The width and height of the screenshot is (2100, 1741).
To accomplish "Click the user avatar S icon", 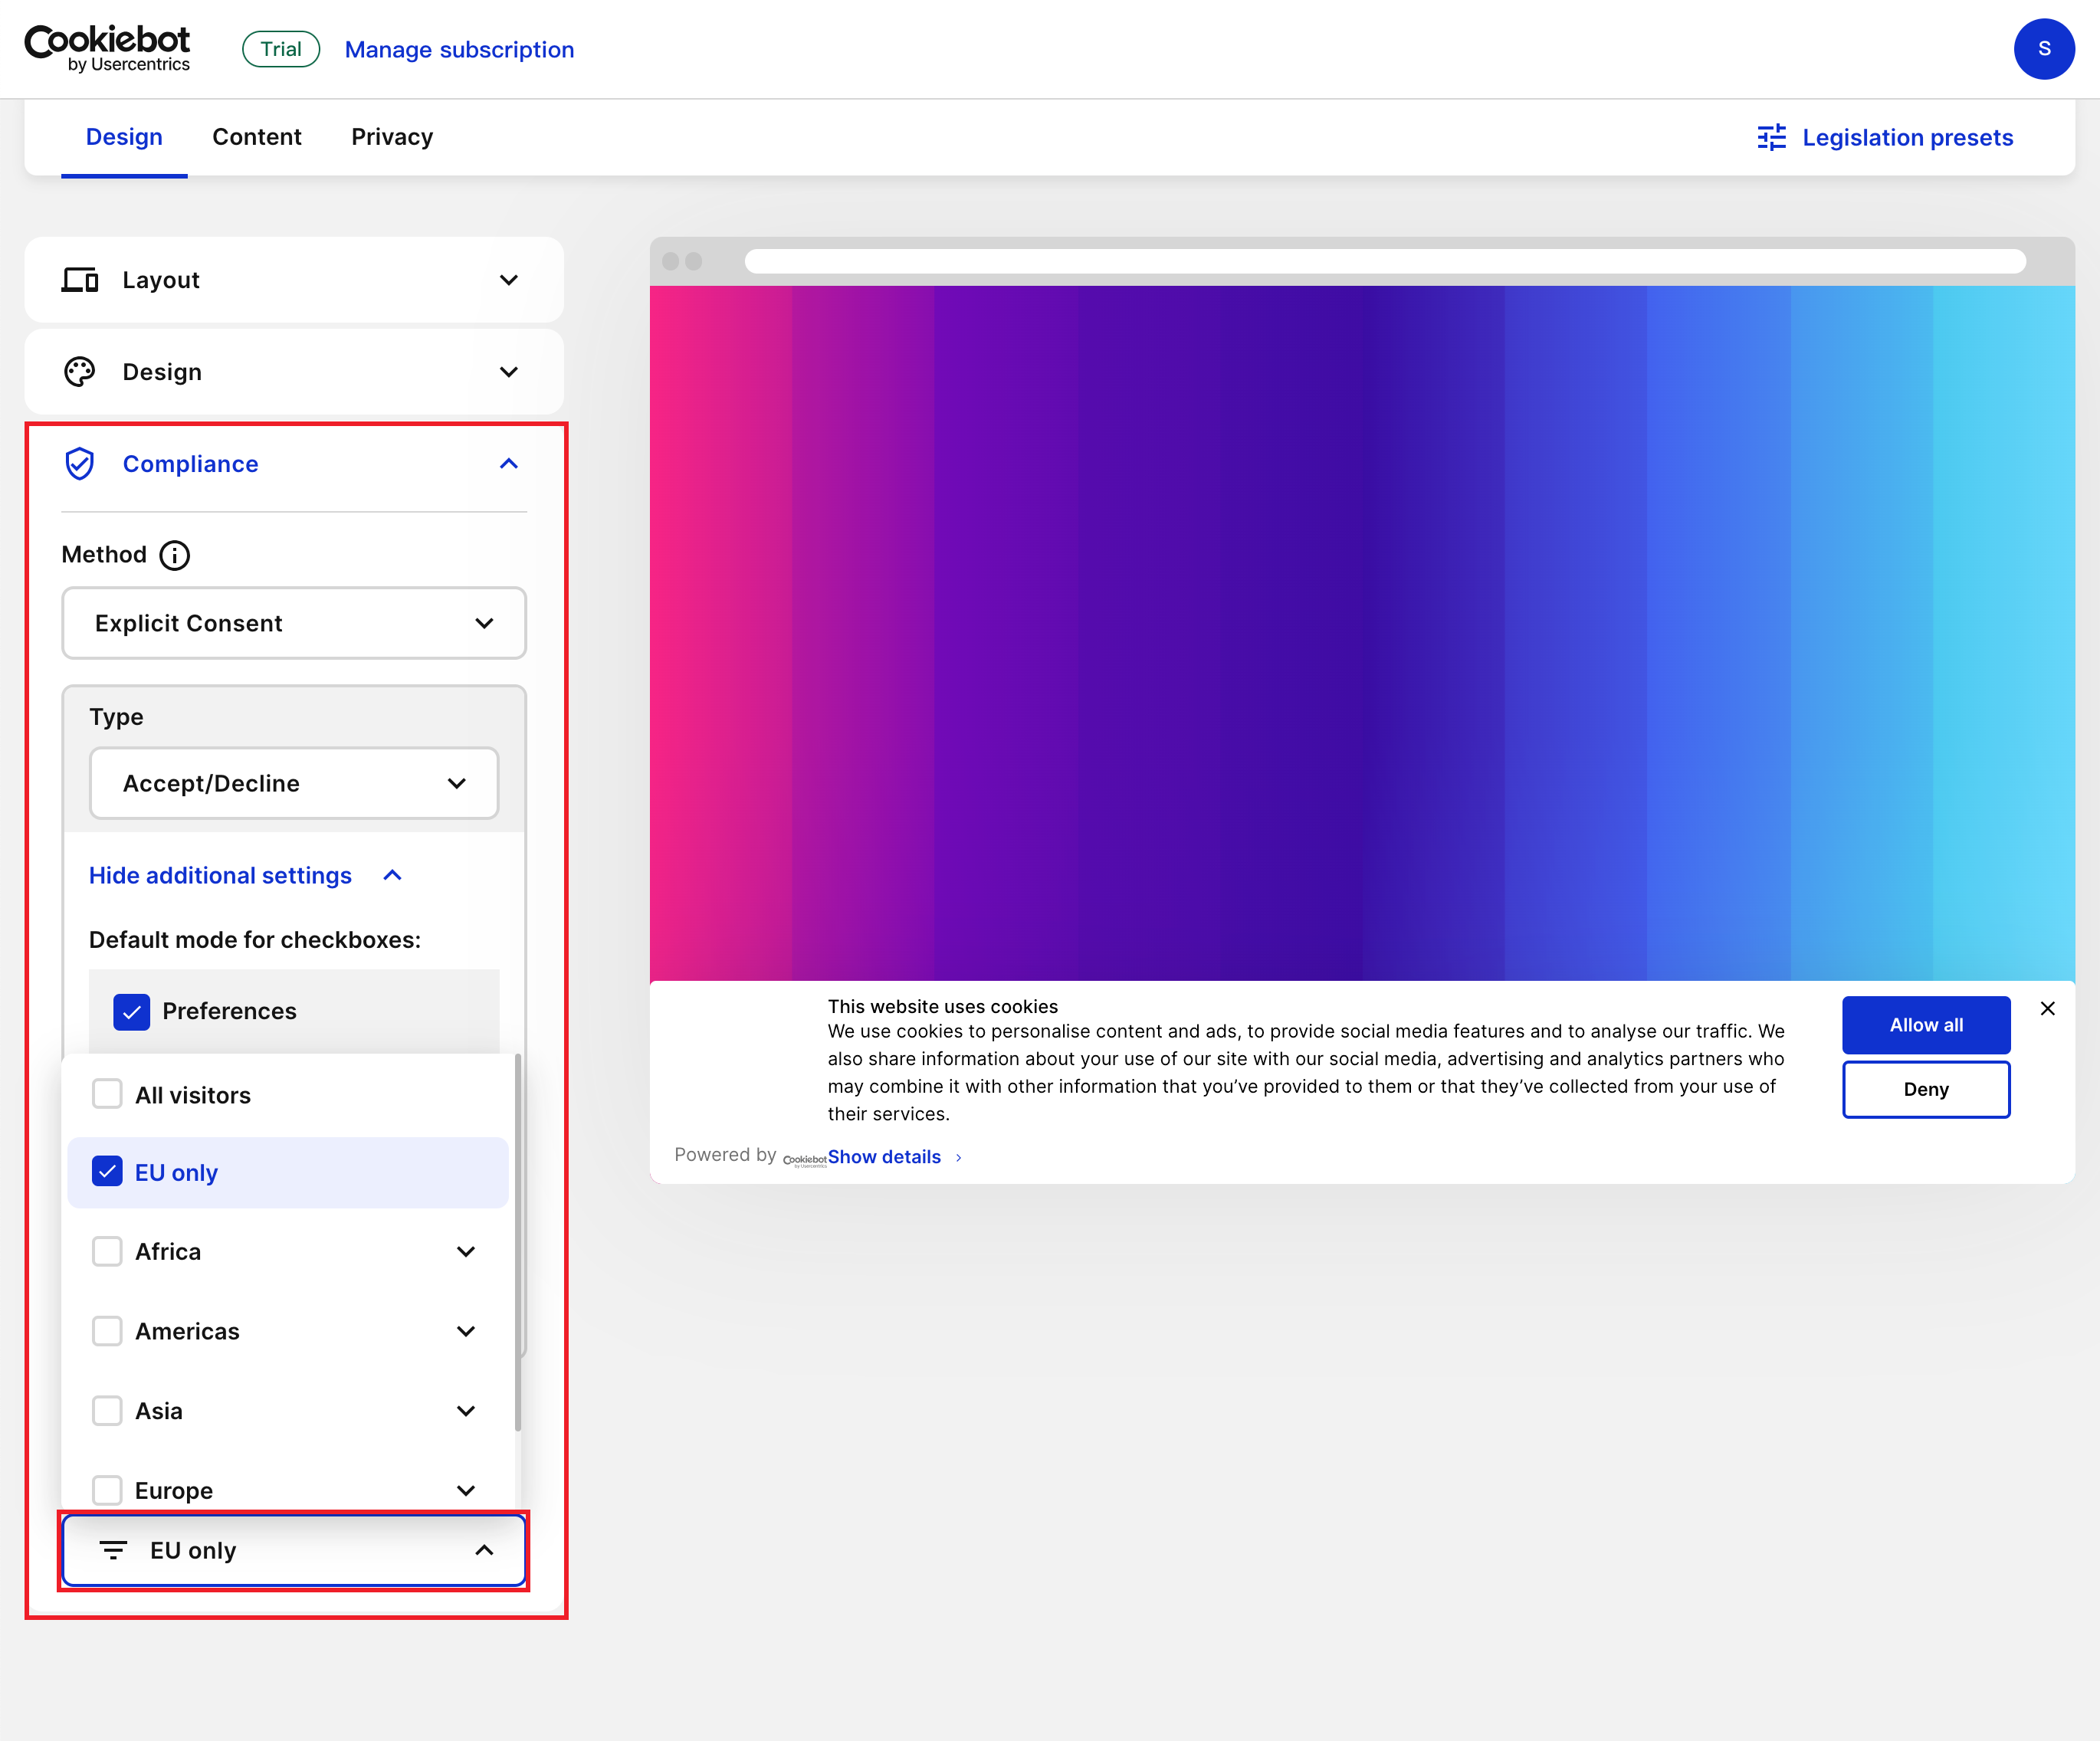I will [2043, 49].
